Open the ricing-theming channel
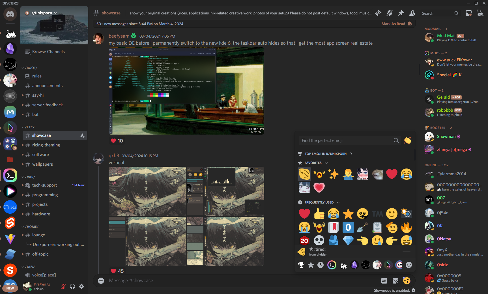Screen dimensions: 488x294 coord(55,145)
